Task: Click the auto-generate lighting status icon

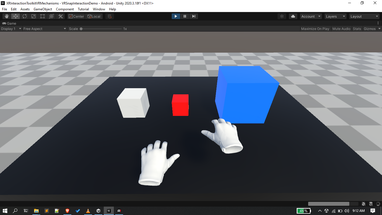Action: [x=364, y=204]
